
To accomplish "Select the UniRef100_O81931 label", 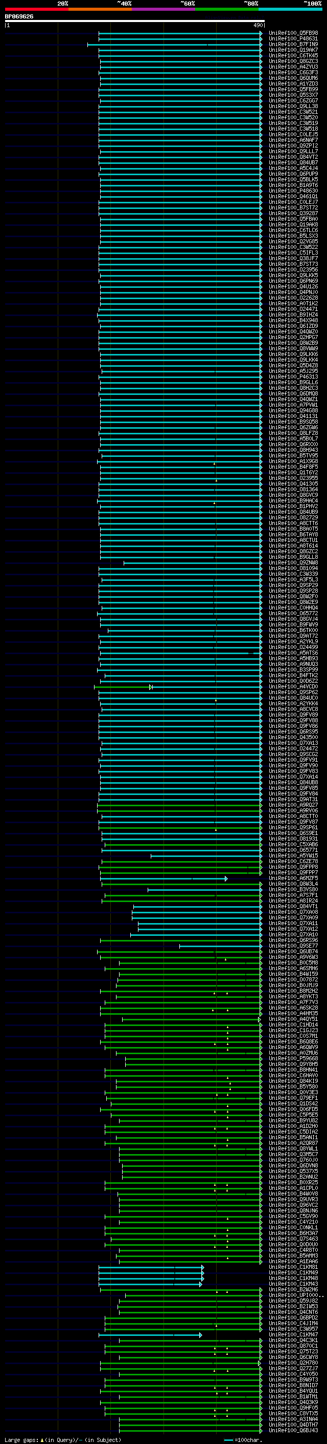I will [293, 839].
